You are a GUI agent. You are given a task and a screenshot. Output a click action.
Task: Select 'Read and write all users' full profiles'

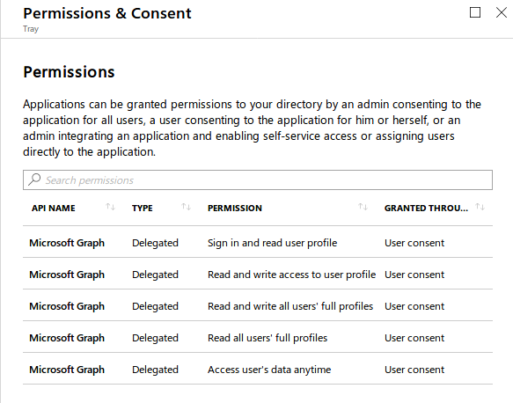pyautogui.click(x=290, y=306)
